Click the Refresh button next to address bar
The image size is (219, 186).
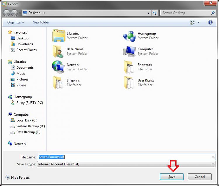click(155, 13)
